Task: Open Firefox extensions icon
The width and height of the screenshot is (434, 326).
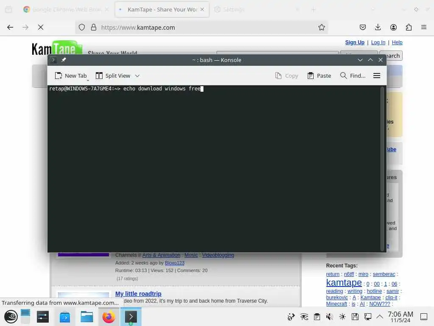Action: pos(409,27)
